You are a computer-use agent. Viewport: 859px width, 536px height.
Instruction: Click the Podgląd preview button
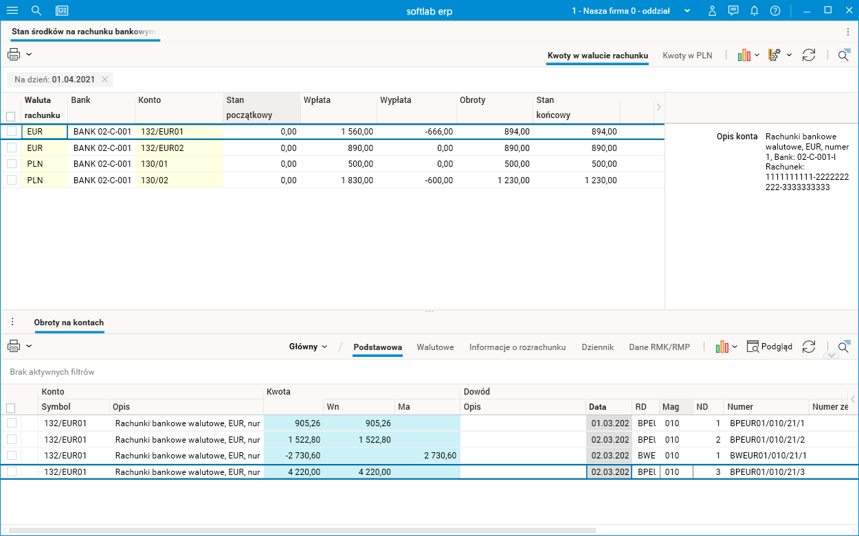coord(769,347)
